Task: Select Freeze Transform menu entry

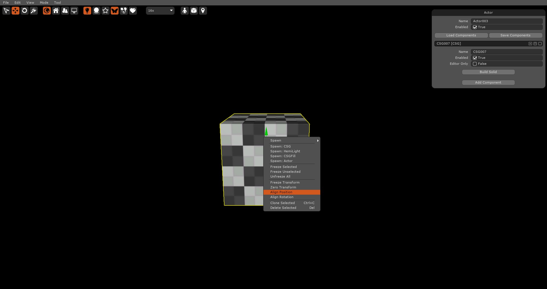Action: click(292, 183)
